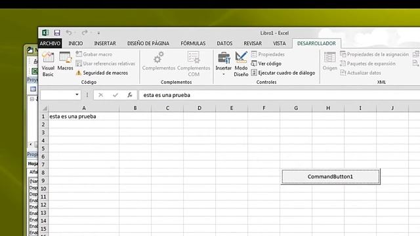Click Ejecutar cuadro de diálogo
This screenshot has width=420, height=236.
[x=283, y=73]
